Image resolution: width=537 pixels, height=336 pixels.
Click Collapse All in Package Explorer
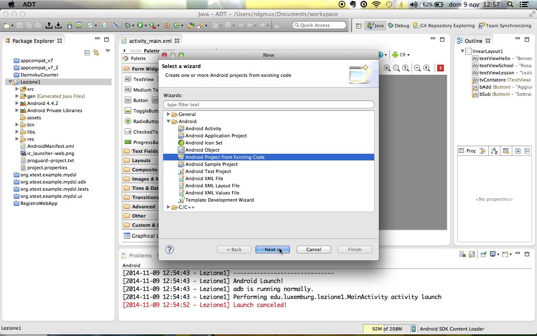[x=87, y=52]
